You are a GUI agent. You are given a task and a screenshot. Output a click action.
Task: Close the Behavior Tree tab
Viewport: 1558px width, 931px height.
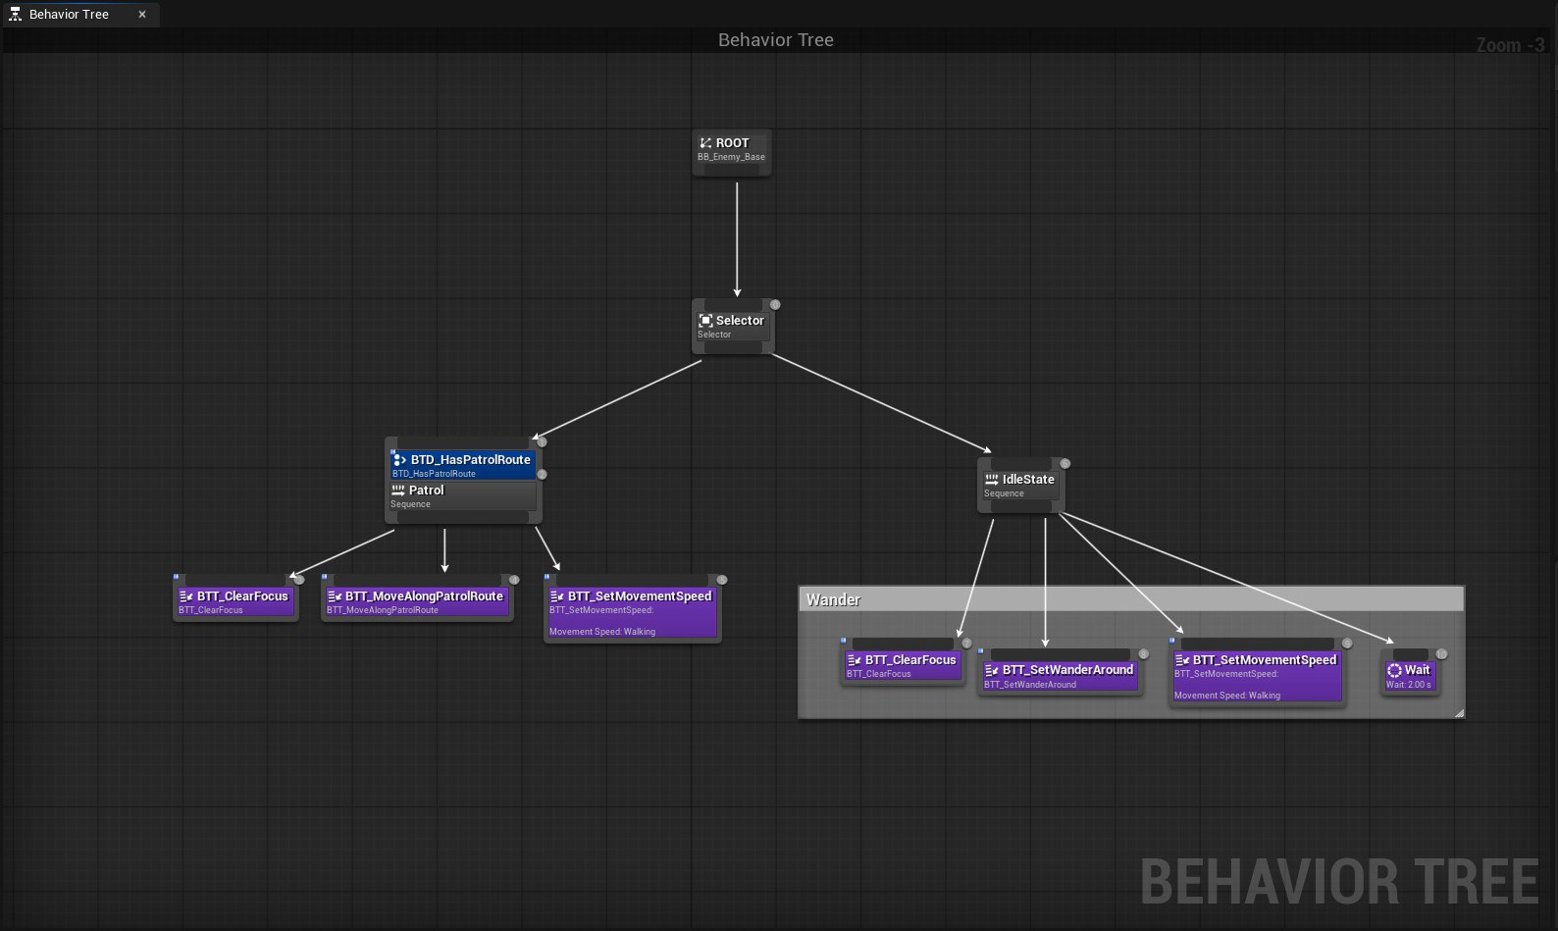tap(142, 15)
